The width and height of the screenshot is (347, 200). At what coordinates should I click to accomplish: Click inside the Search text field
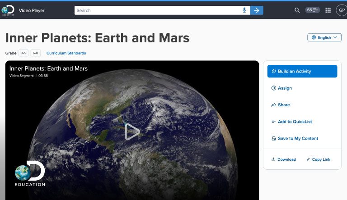[158, 10]
